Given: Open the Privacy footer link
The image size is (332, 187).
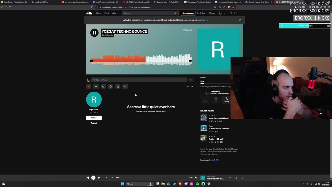Looking at the screenshot, I should (209, 149).
